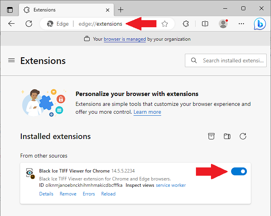
Task: Click the 'Installed extensions' heading
Action: (x=55, y=136)
